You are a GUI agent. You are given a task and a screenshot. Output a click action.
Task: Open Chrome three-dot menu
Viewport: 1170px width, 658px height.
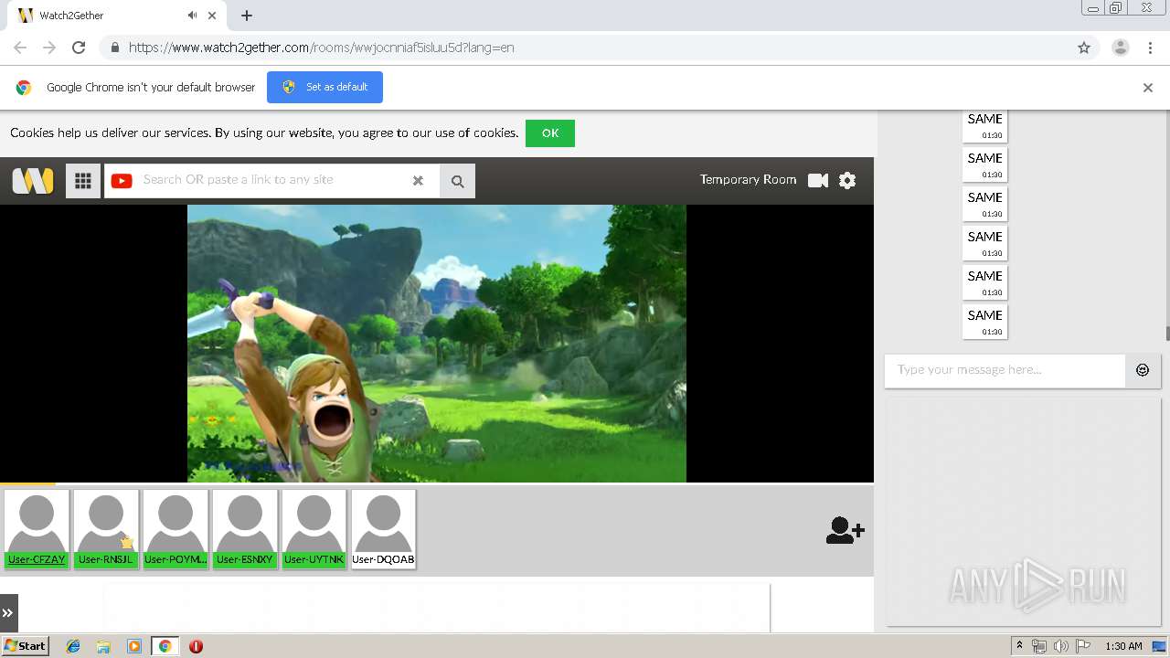(1151, 48)
